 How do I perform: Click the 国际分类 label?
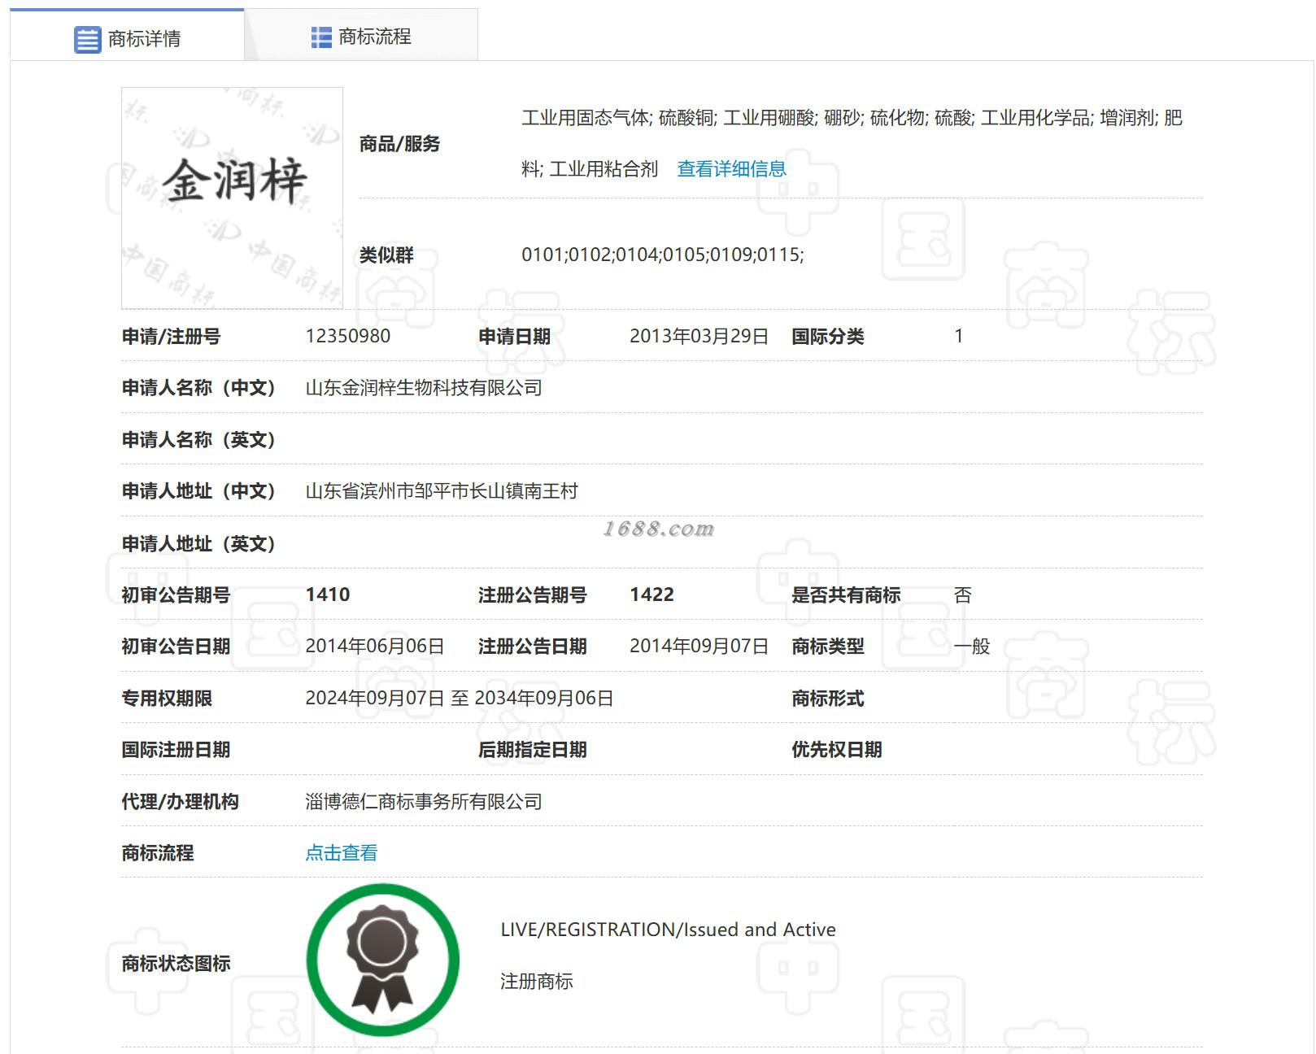[828, 337]
